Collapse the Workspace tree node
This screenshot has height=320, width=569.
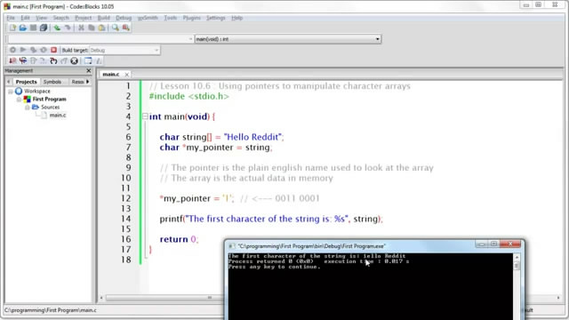11,92
